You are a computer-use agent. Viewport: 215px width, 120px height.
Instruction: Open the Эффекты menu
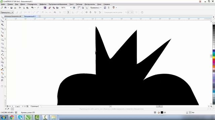(43, 4)
